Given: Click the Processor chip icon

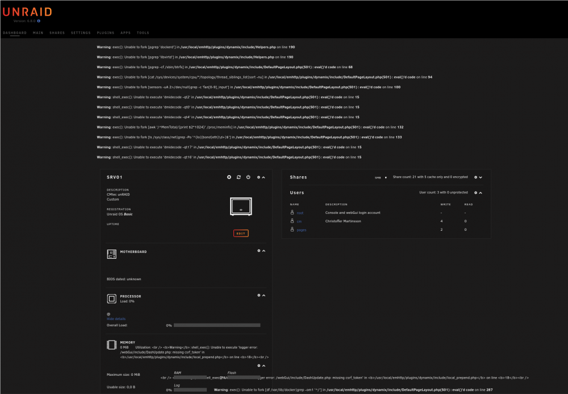Looking at the screenshot, I should tap(111, 298).
